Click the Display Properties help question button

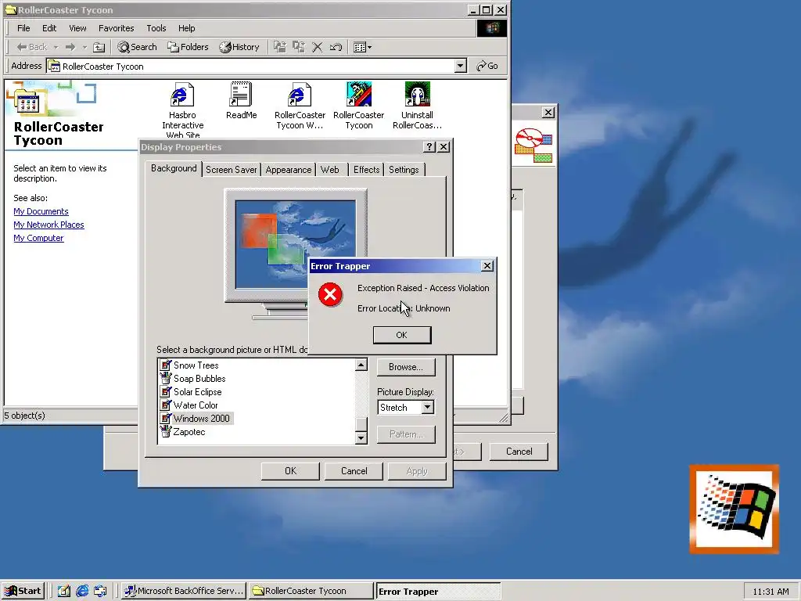tap(429, 147)
